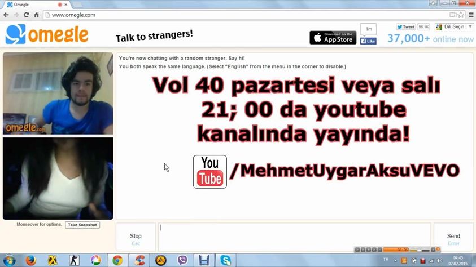Click the tweet count 96.1K bubble

tap(423, 27)
